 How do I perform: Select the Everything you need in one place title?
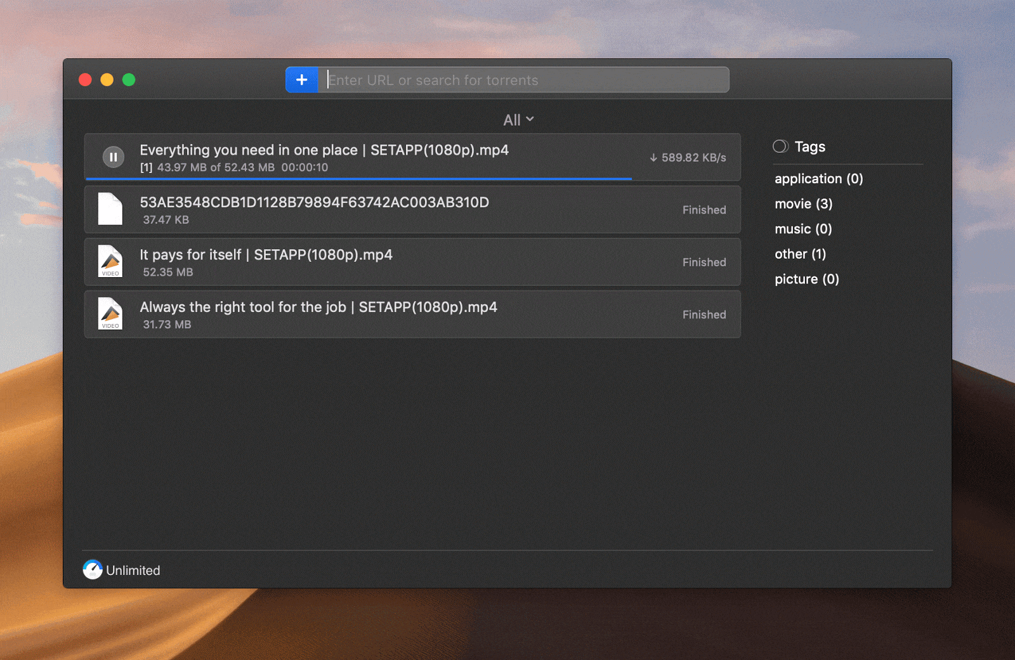click(x=324, y=150)
